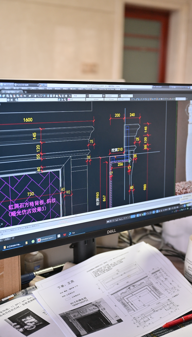Click the 挖洞210 dimension label
Viewport: 192px width, 337px height.
coord(117,150)
